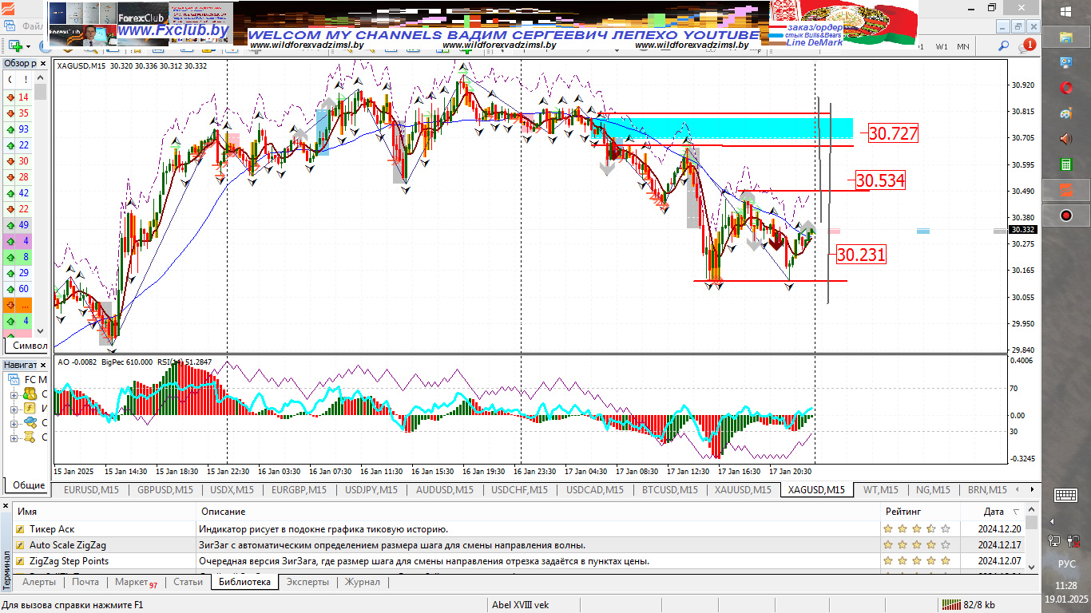Select the FC M account item in Navigator
The width and height of the screenshot is (1091, 613).
tap(29, 379)
